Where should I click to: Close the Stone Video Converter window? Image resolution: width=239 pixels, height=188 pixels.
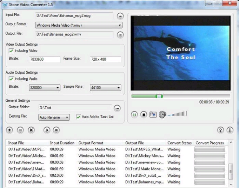point(230,3)
